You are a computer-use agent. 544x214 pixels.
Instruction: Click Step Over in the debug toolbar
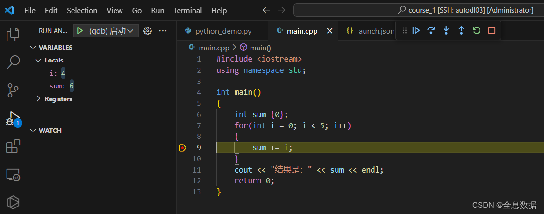coord(431,30)
